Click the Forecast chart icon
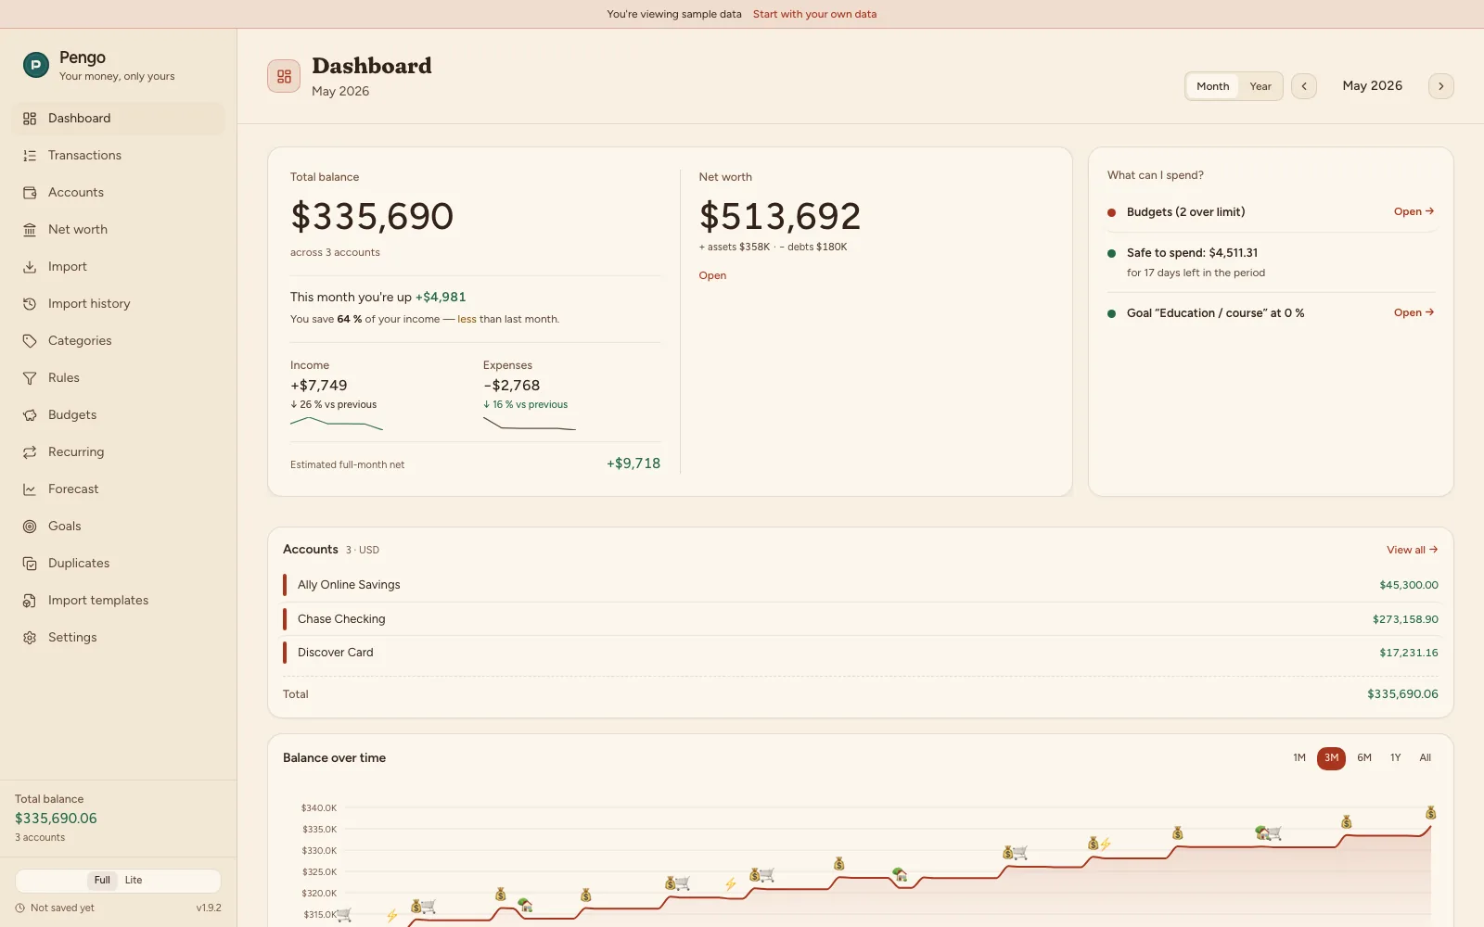The image size is (1484, 927). coord(30,489)
